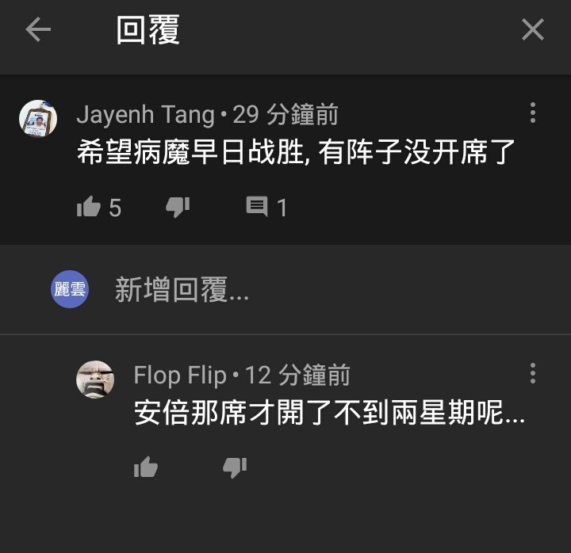Screen dimensions: 571x553
Task: Open options menu for Flop Flip's reply
Action: pyautogui.click(x=533, y=373)
